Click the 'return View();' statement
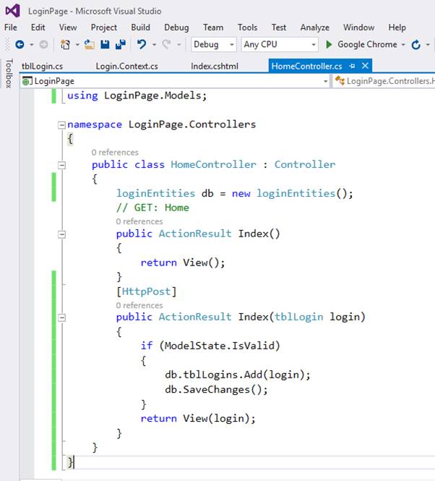This screenshot has height=481, width=435. click(183, 263)
